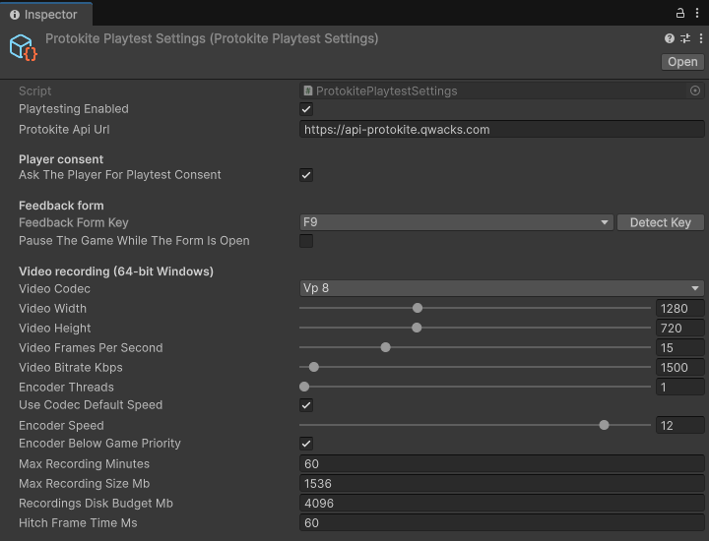Click the Encoder Threads label

pos(66,387)
